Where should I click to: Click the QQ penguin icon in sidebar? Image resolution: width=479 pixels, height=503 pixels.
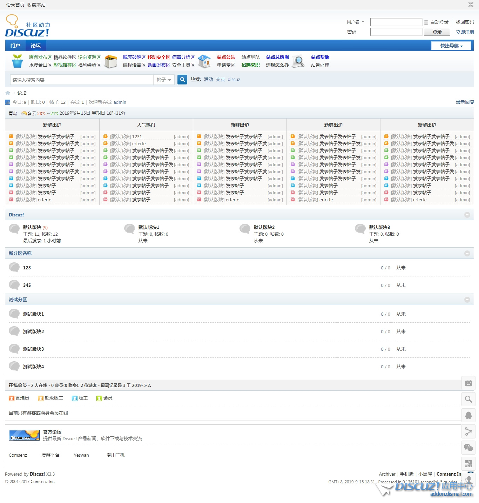pos(468,415)
